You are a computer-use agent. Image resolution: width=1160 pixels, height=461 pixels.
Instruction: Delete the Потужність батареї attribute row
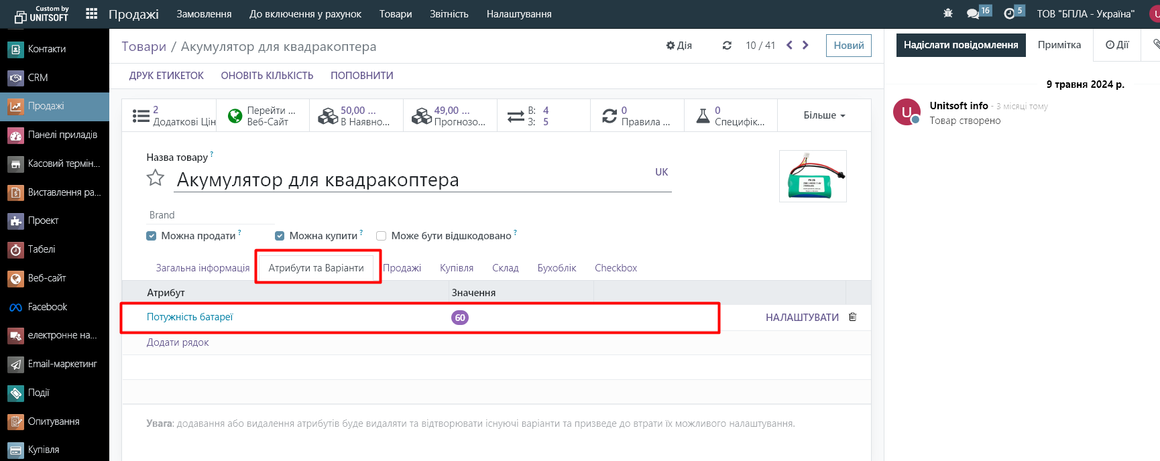pos(852,317)
